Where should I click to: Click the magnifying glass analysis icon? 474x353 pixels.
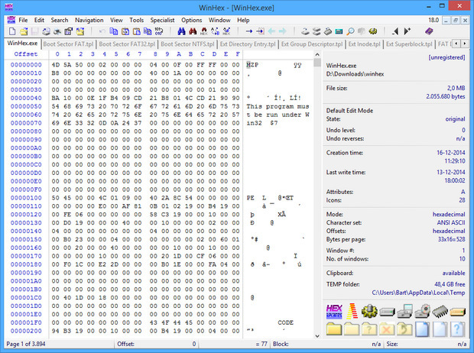350,31
